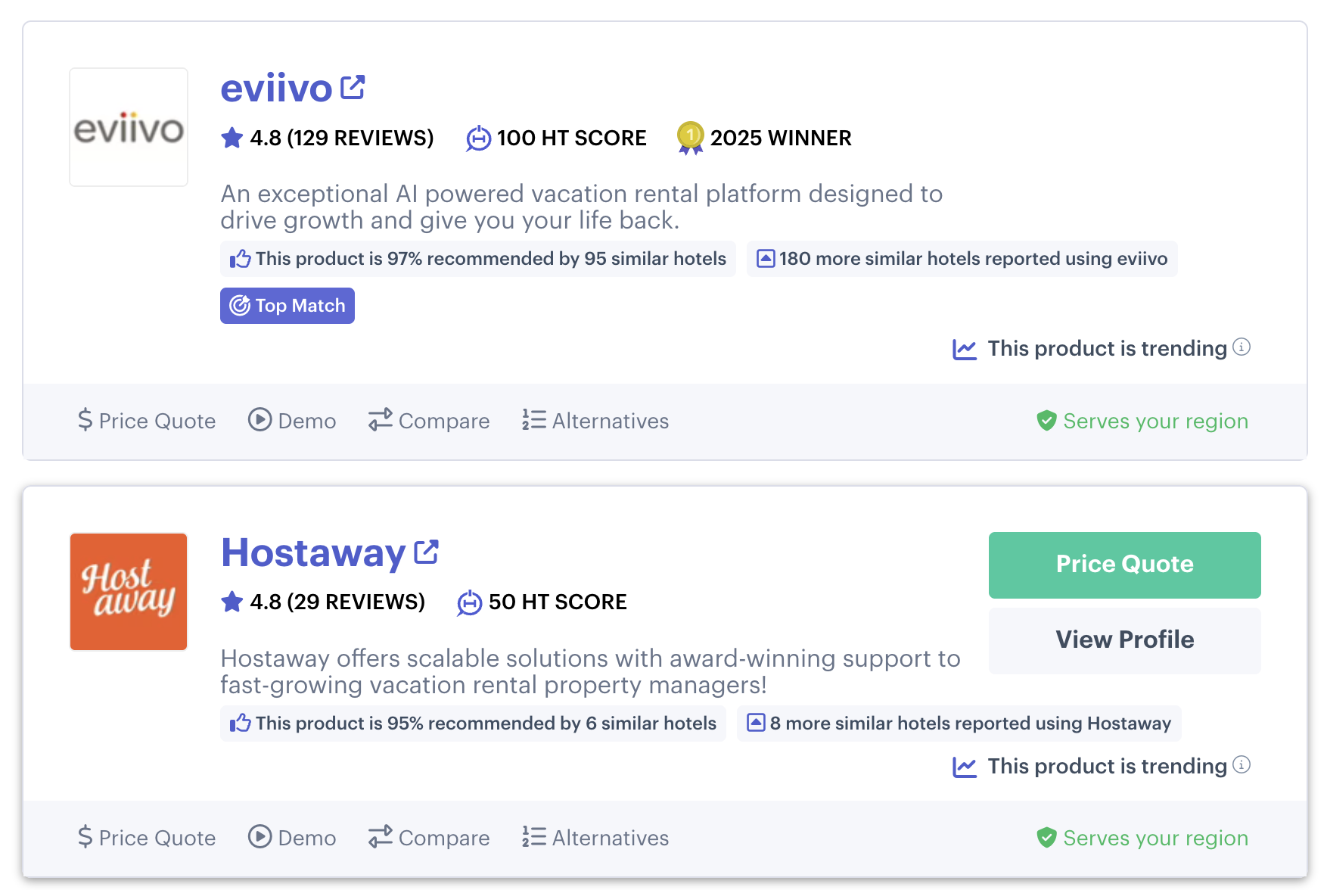Click the hotel icon in 8 more similar hotels badge
Image resolution: width=1327 pixels, height=890 pixels.
(756, 723)
